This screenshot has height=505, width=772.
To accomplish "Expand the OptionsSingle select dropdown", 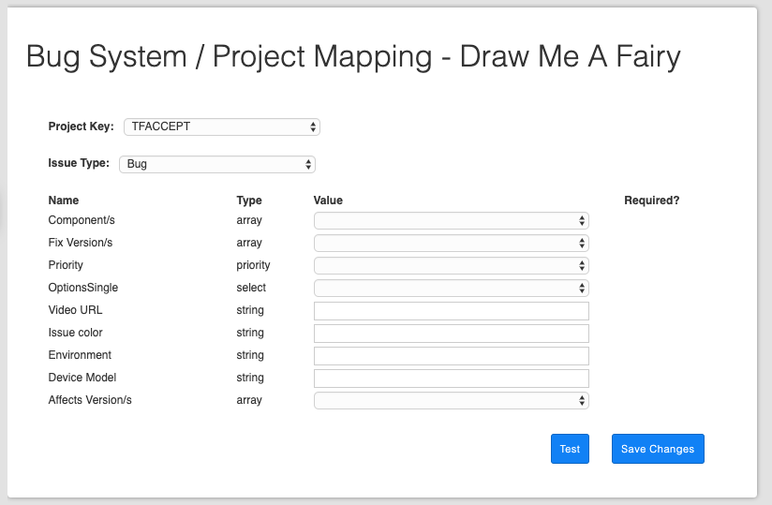I will click(x=451, y=288).
